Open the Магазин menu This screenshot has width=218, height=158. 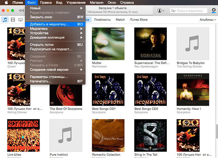pos(97,3)
